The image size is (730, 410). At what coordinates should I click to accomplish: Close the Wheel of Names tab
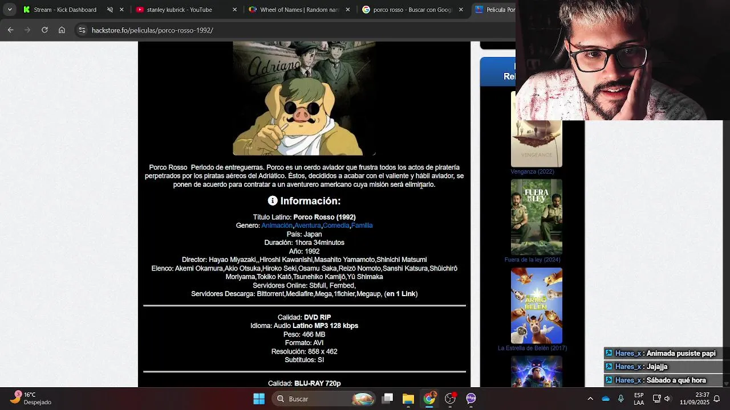pos(348,10)
